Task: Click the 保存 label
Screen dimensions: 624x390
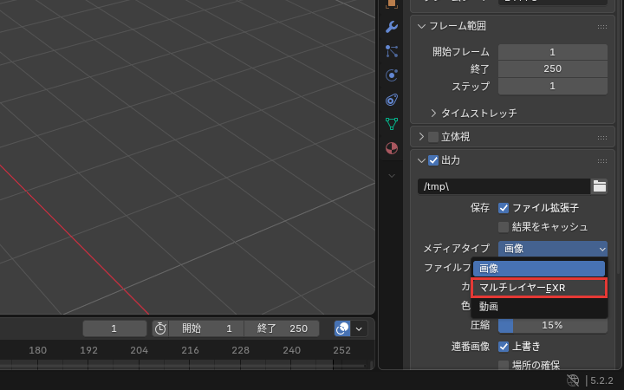Action: [480, 208]
